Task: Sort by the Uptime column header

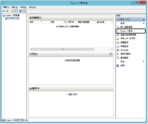Action: click(104, 22)
